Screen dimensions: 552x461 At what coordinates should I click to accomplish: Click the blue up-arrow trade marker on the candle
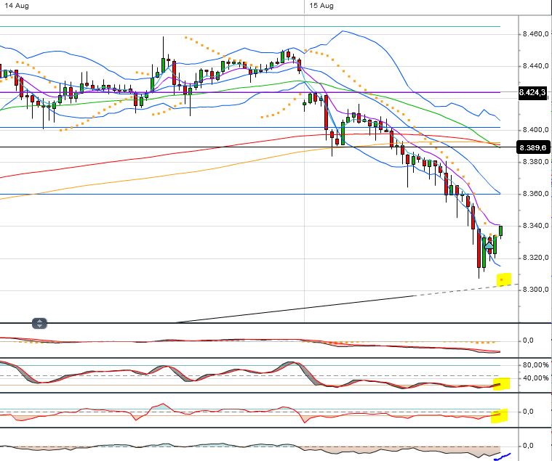coord(489,245)
